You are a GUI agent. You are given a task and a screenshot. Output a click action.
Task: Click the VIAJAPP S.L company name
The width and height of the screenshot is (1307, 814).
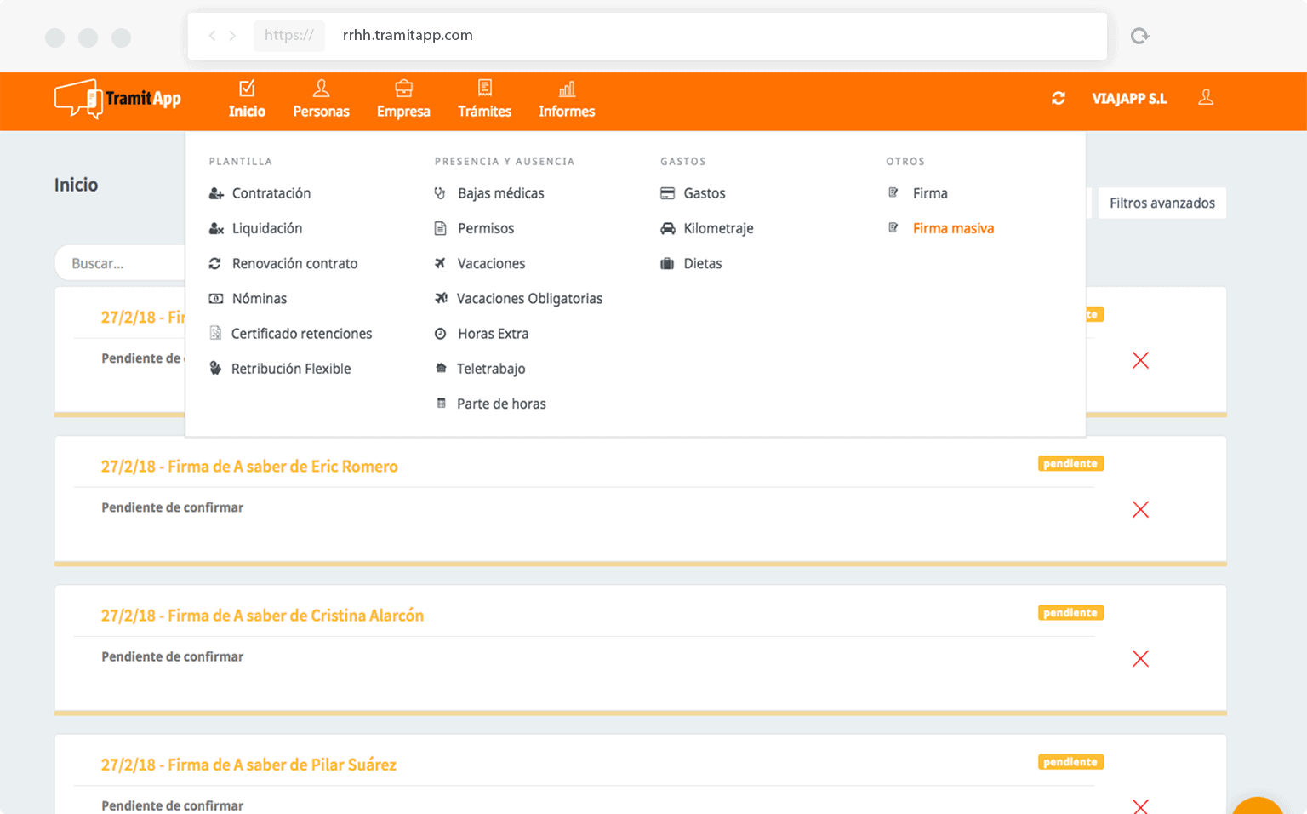tap(1129, 99)
